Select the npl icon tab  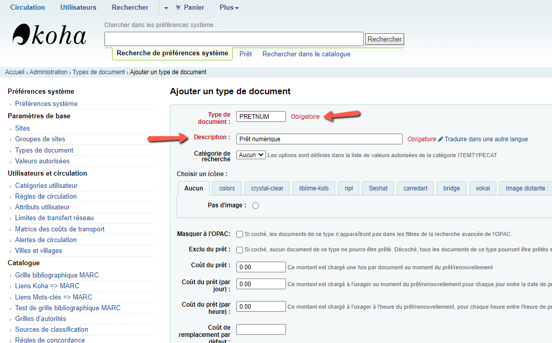pos(349,188)
